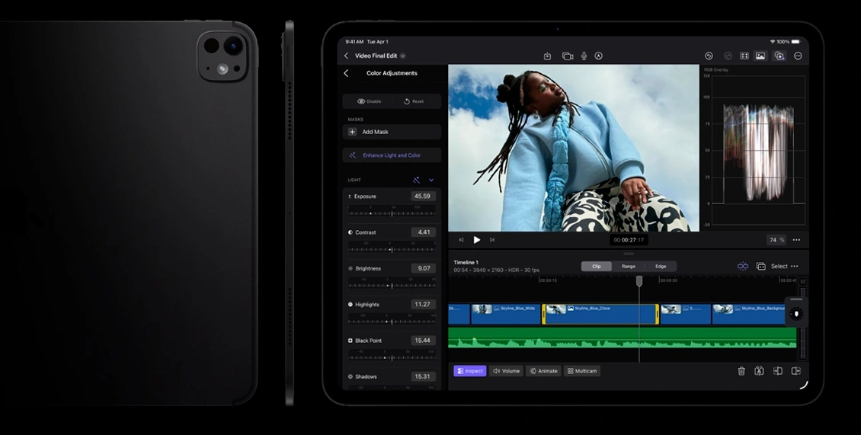
Task: Tap the microphone voiceover icon
Action: coord(584,56)
